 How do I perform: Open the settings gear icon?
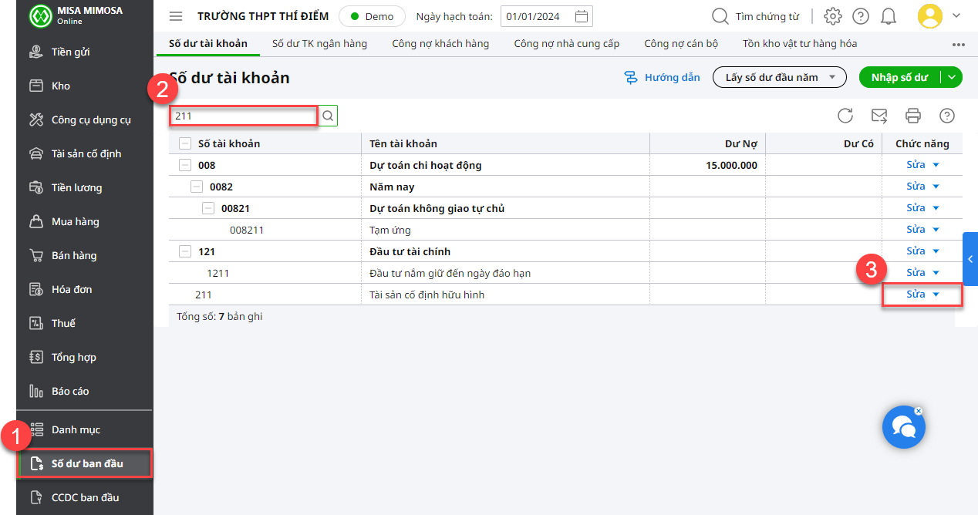tap(832, 16)
